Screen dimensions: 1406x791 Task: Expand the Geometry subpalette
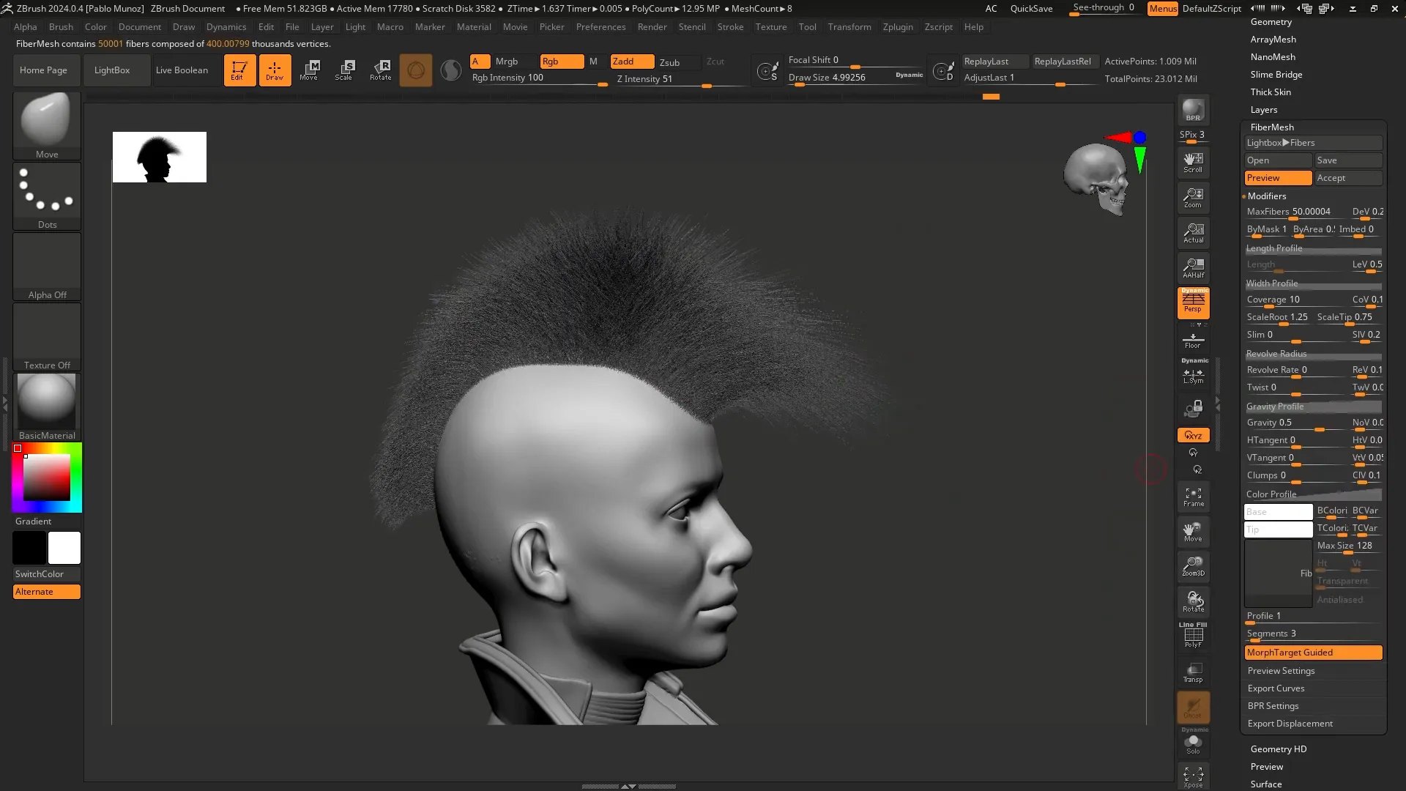(1271, 22)
